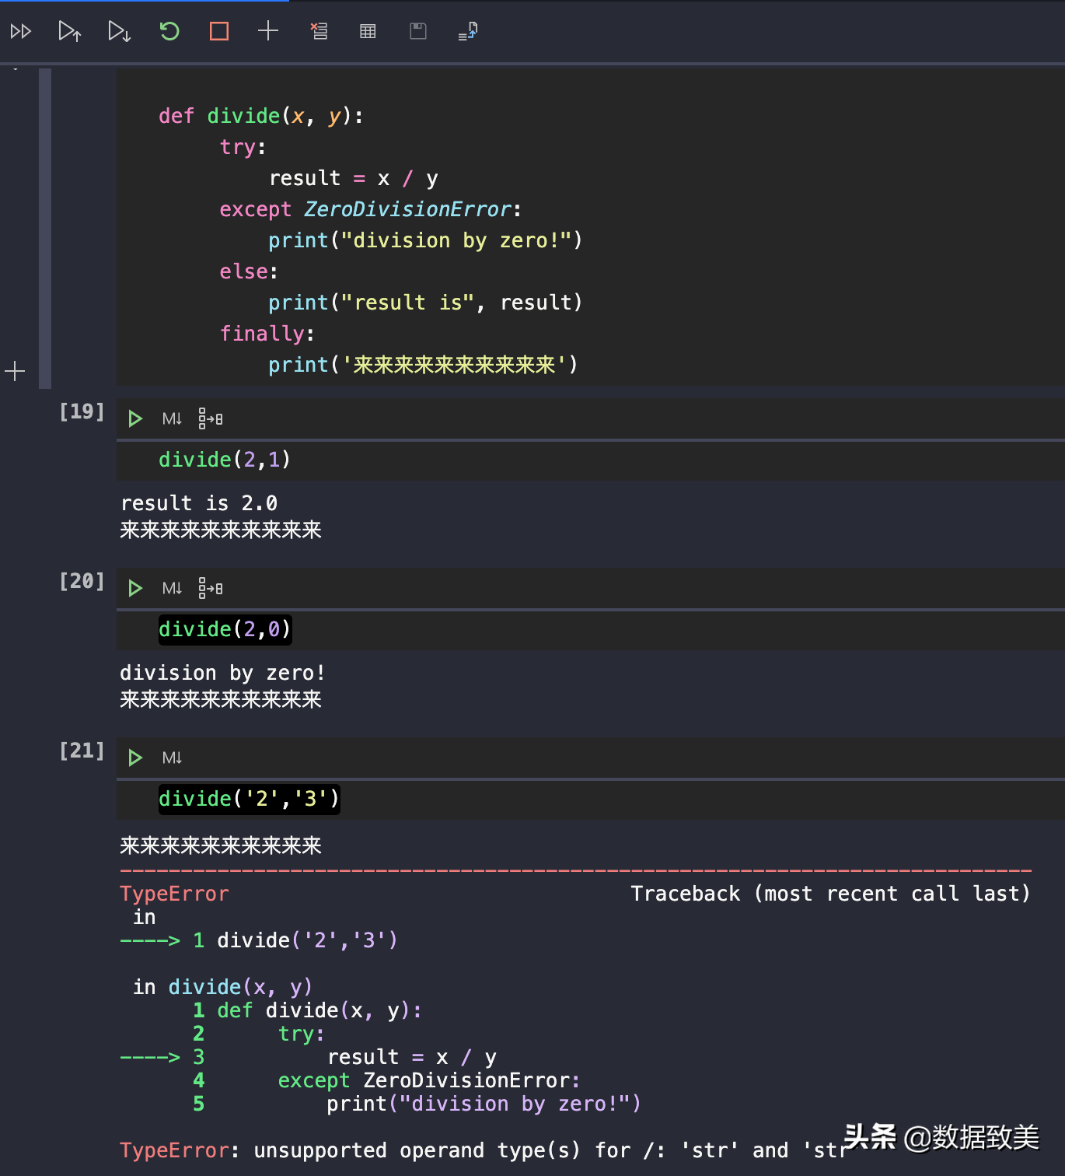Clear all cell outputs from the toolbar
Image resolution: width=1065 pixels, height=1176 pixels.
pyautogui.click(x=319, y=31)
